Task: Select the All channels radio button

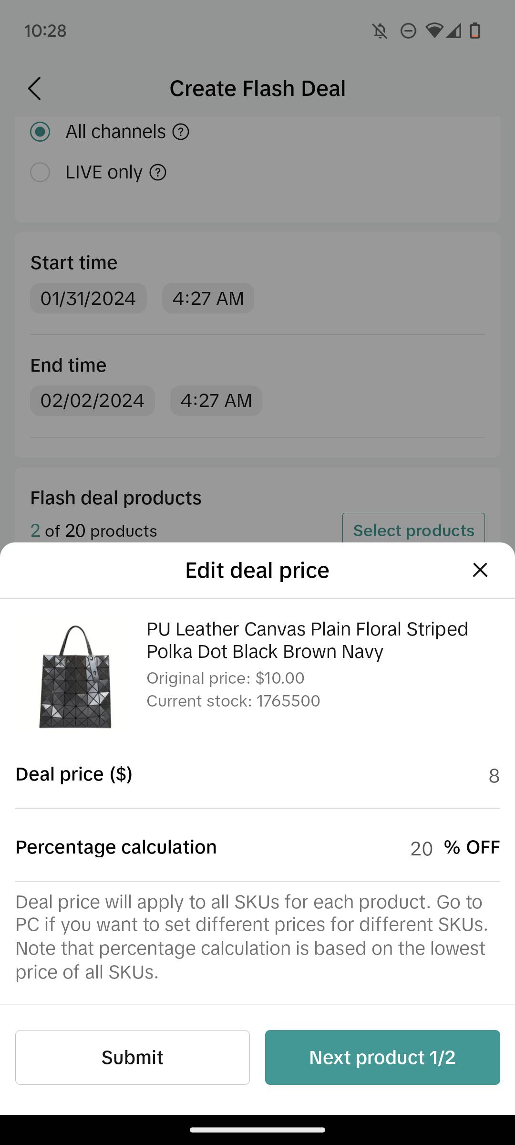Action: (x=40, y=132)
